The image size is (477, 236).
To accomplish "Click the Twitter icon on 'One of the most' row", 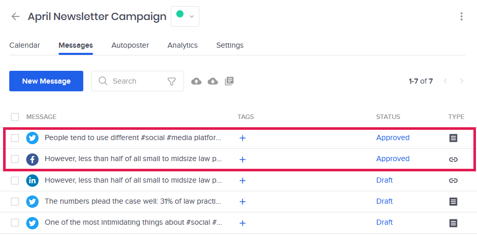I will (32, 223).
